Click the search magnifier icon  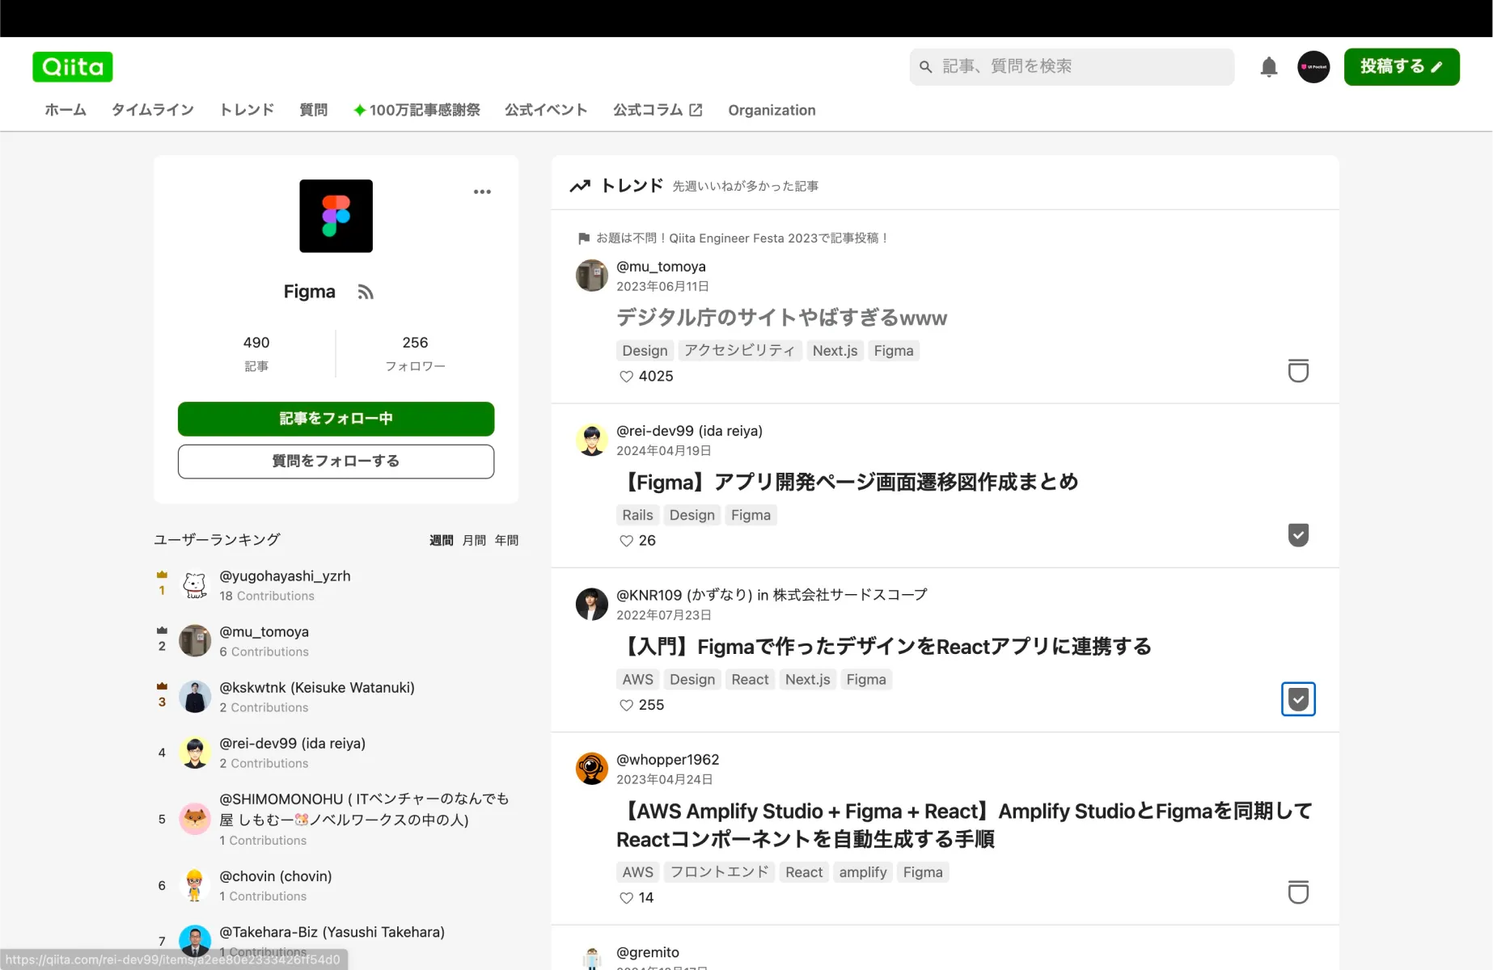926,66
